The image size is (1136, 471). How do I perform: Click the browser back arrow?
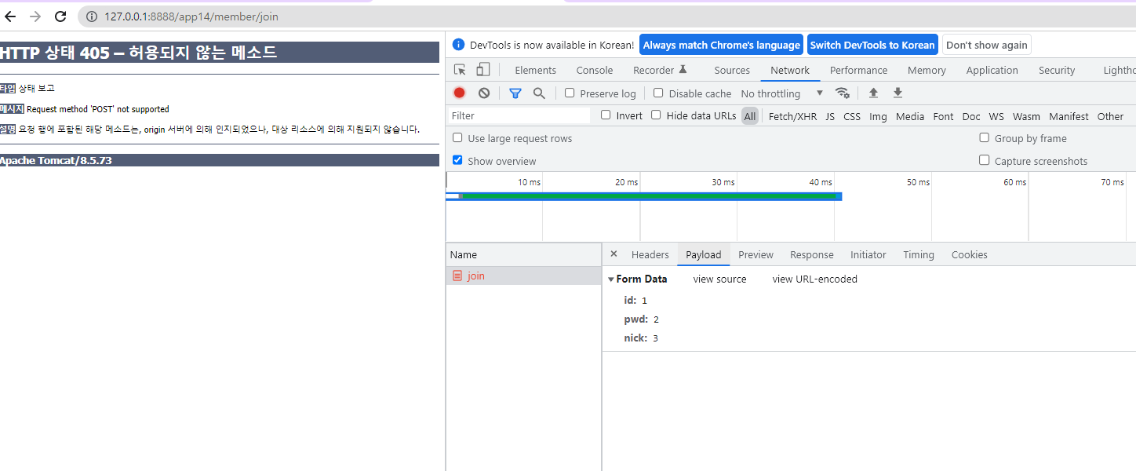(x=10, y=16)
